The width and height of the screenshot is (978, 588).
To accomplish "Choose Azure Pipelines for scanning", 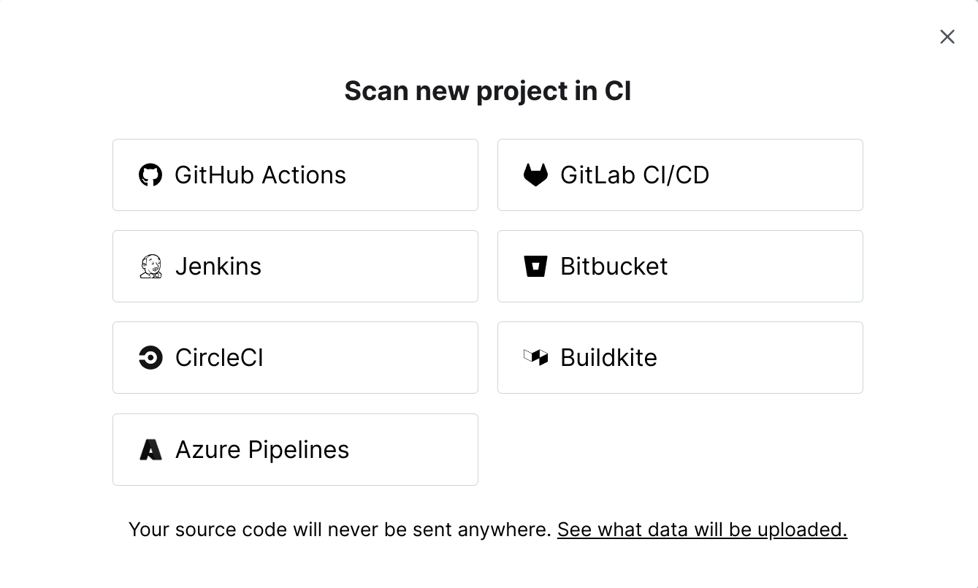I will coord(295,449).
